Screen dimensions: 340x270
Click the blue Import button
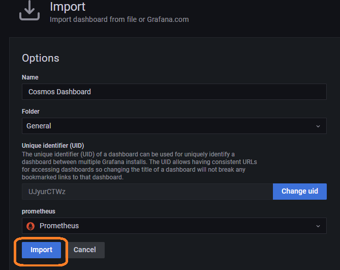[41, 250]
